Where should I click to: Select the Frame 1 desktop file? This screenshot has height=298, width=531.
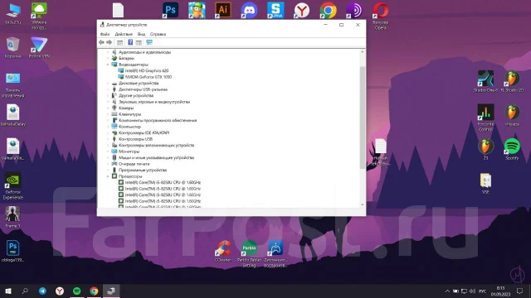[13, 217]
